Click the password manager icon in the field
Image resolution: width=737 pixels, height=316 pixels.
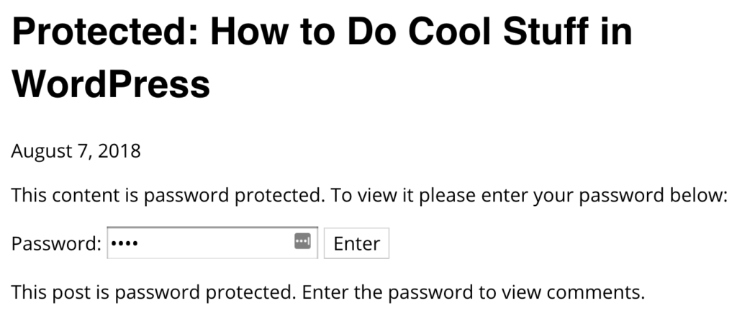coord(303,241)
